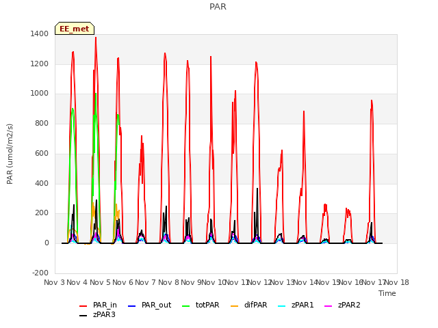Image resolution: width=438 pixels, height=328 pixels.
Task: Click the orange difPAR legend color marker
Action: coord(234,306)
